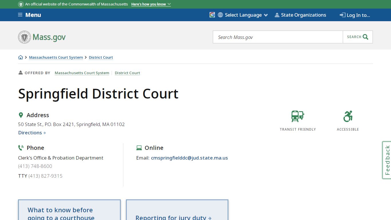Go to Mass.gov homepage via logo
Viewport: 391px width, 220px height.
click(x=42, y=37)
